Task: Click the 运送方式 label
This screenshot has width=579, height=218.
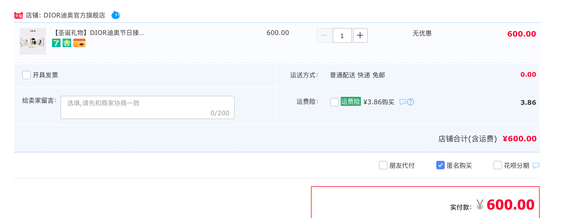Action: [304, 75]
